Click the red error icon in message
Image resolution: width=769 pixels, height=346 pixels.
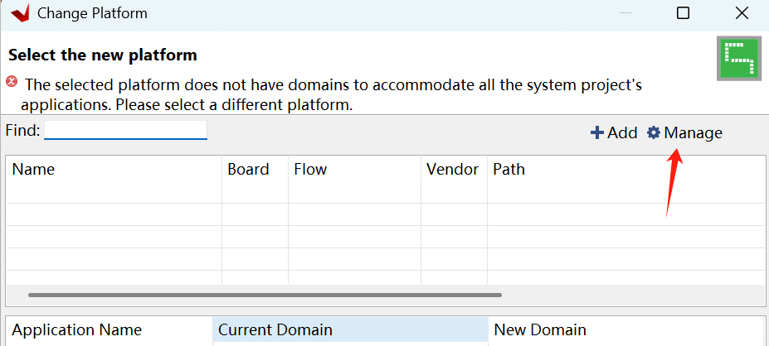(x=12, y=81)
